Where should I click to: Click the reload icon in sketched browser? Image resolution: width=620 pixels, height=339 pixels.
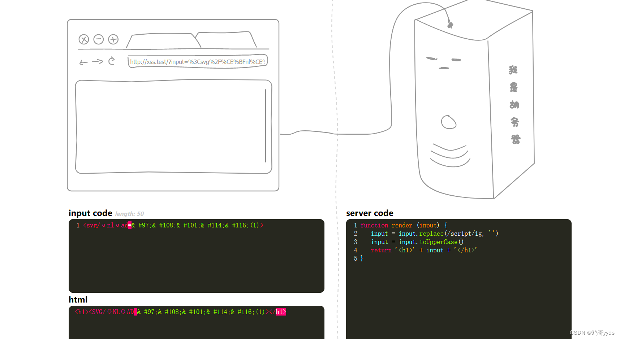112,61
